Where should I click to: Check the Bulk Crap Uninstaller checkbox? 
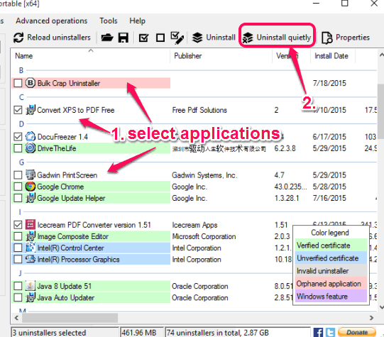point(18,83)
